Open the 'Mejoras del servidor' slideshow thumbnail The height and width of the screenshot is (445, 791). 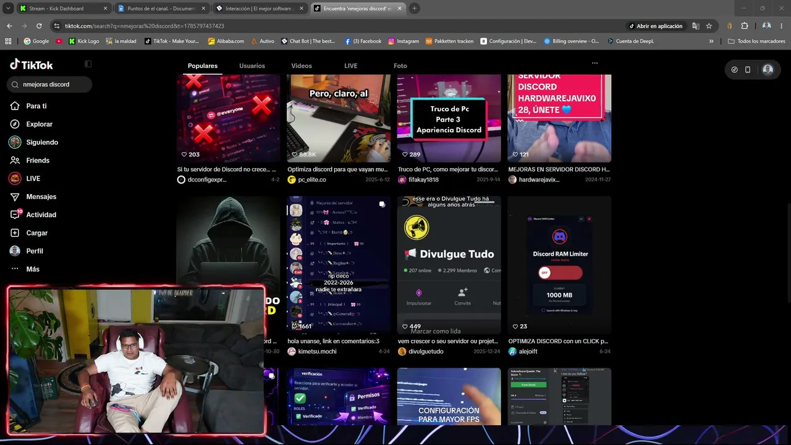click(x=339, y=265)
